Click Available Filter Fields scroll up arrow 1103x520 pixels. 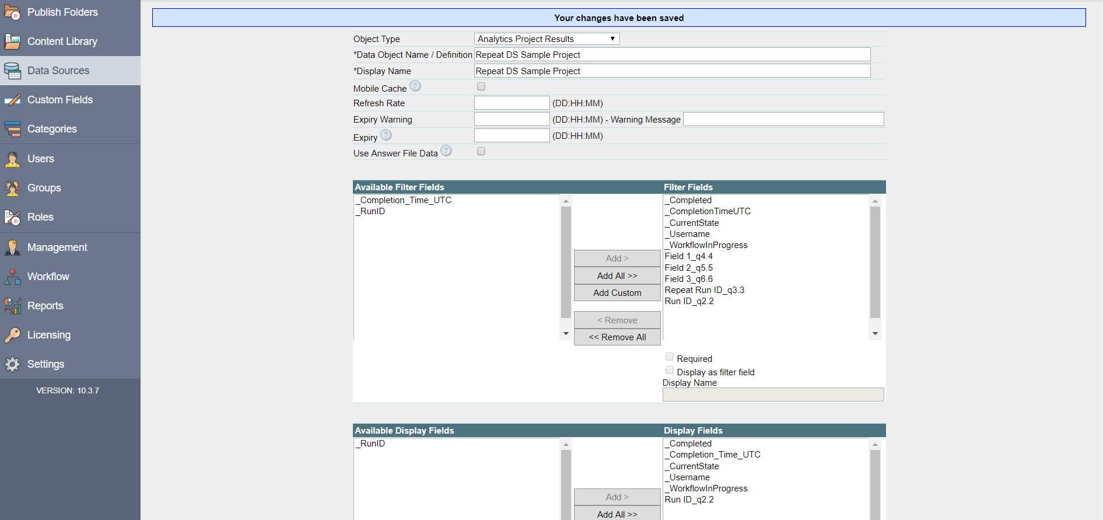[x=566, y=201]
